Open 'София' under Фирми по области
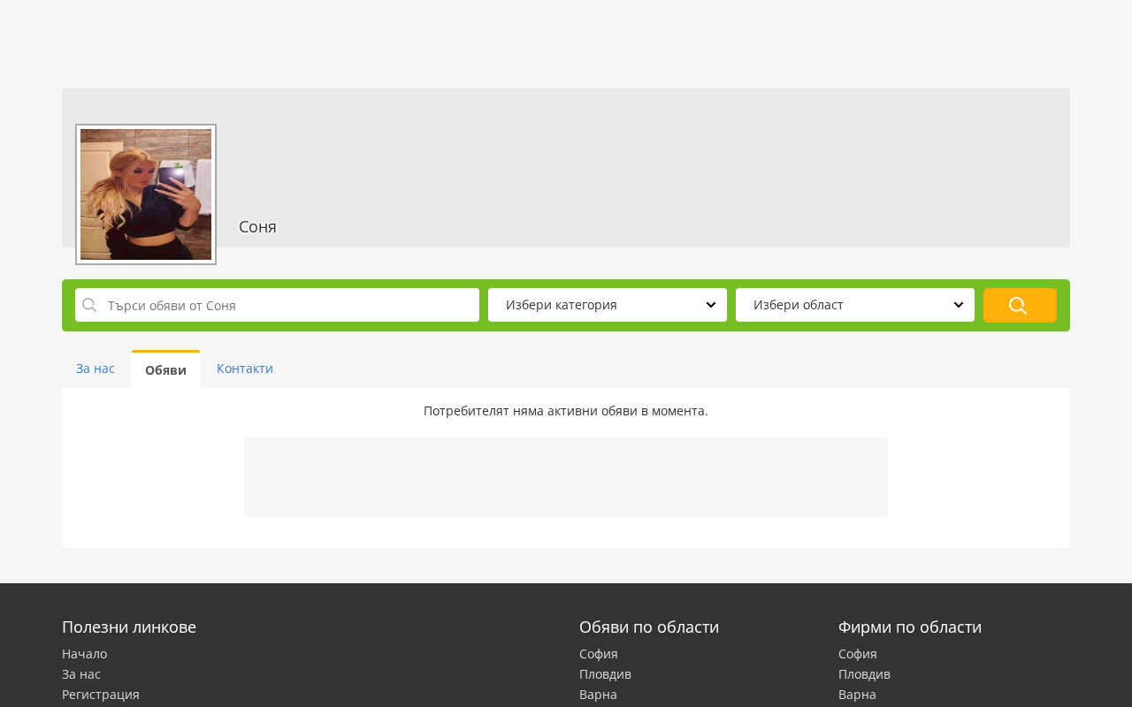Viewport: 1132px width, 707px height. pos(858,654)
